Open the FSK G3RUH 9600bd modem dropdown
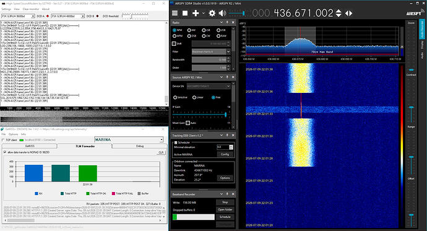This screenshot has height=231, width=427. point(18,16)
